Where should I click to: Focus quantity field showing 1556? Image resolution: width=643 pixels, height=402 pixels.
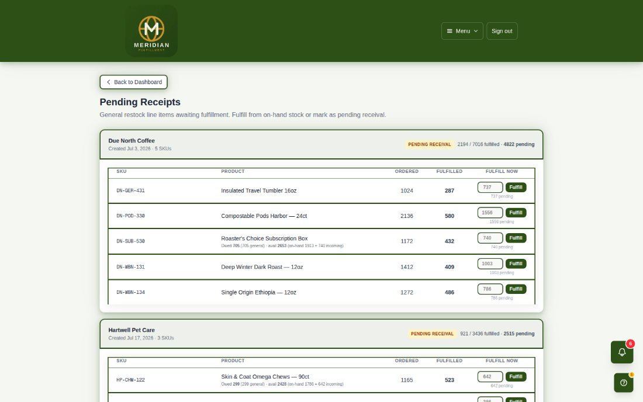pos(490,213)
